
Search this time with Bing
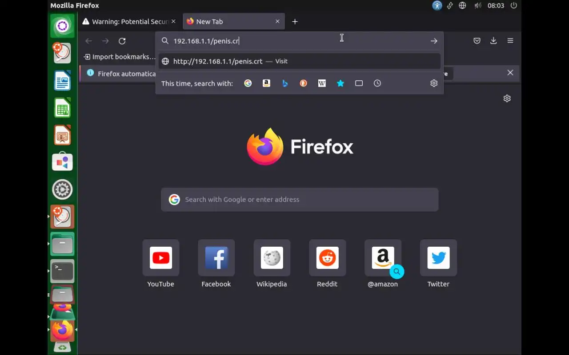(x=285, y=83)
